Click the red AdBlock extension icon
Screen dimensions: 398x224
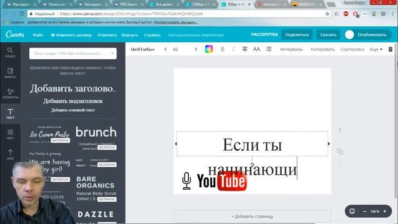click(346, 14)
